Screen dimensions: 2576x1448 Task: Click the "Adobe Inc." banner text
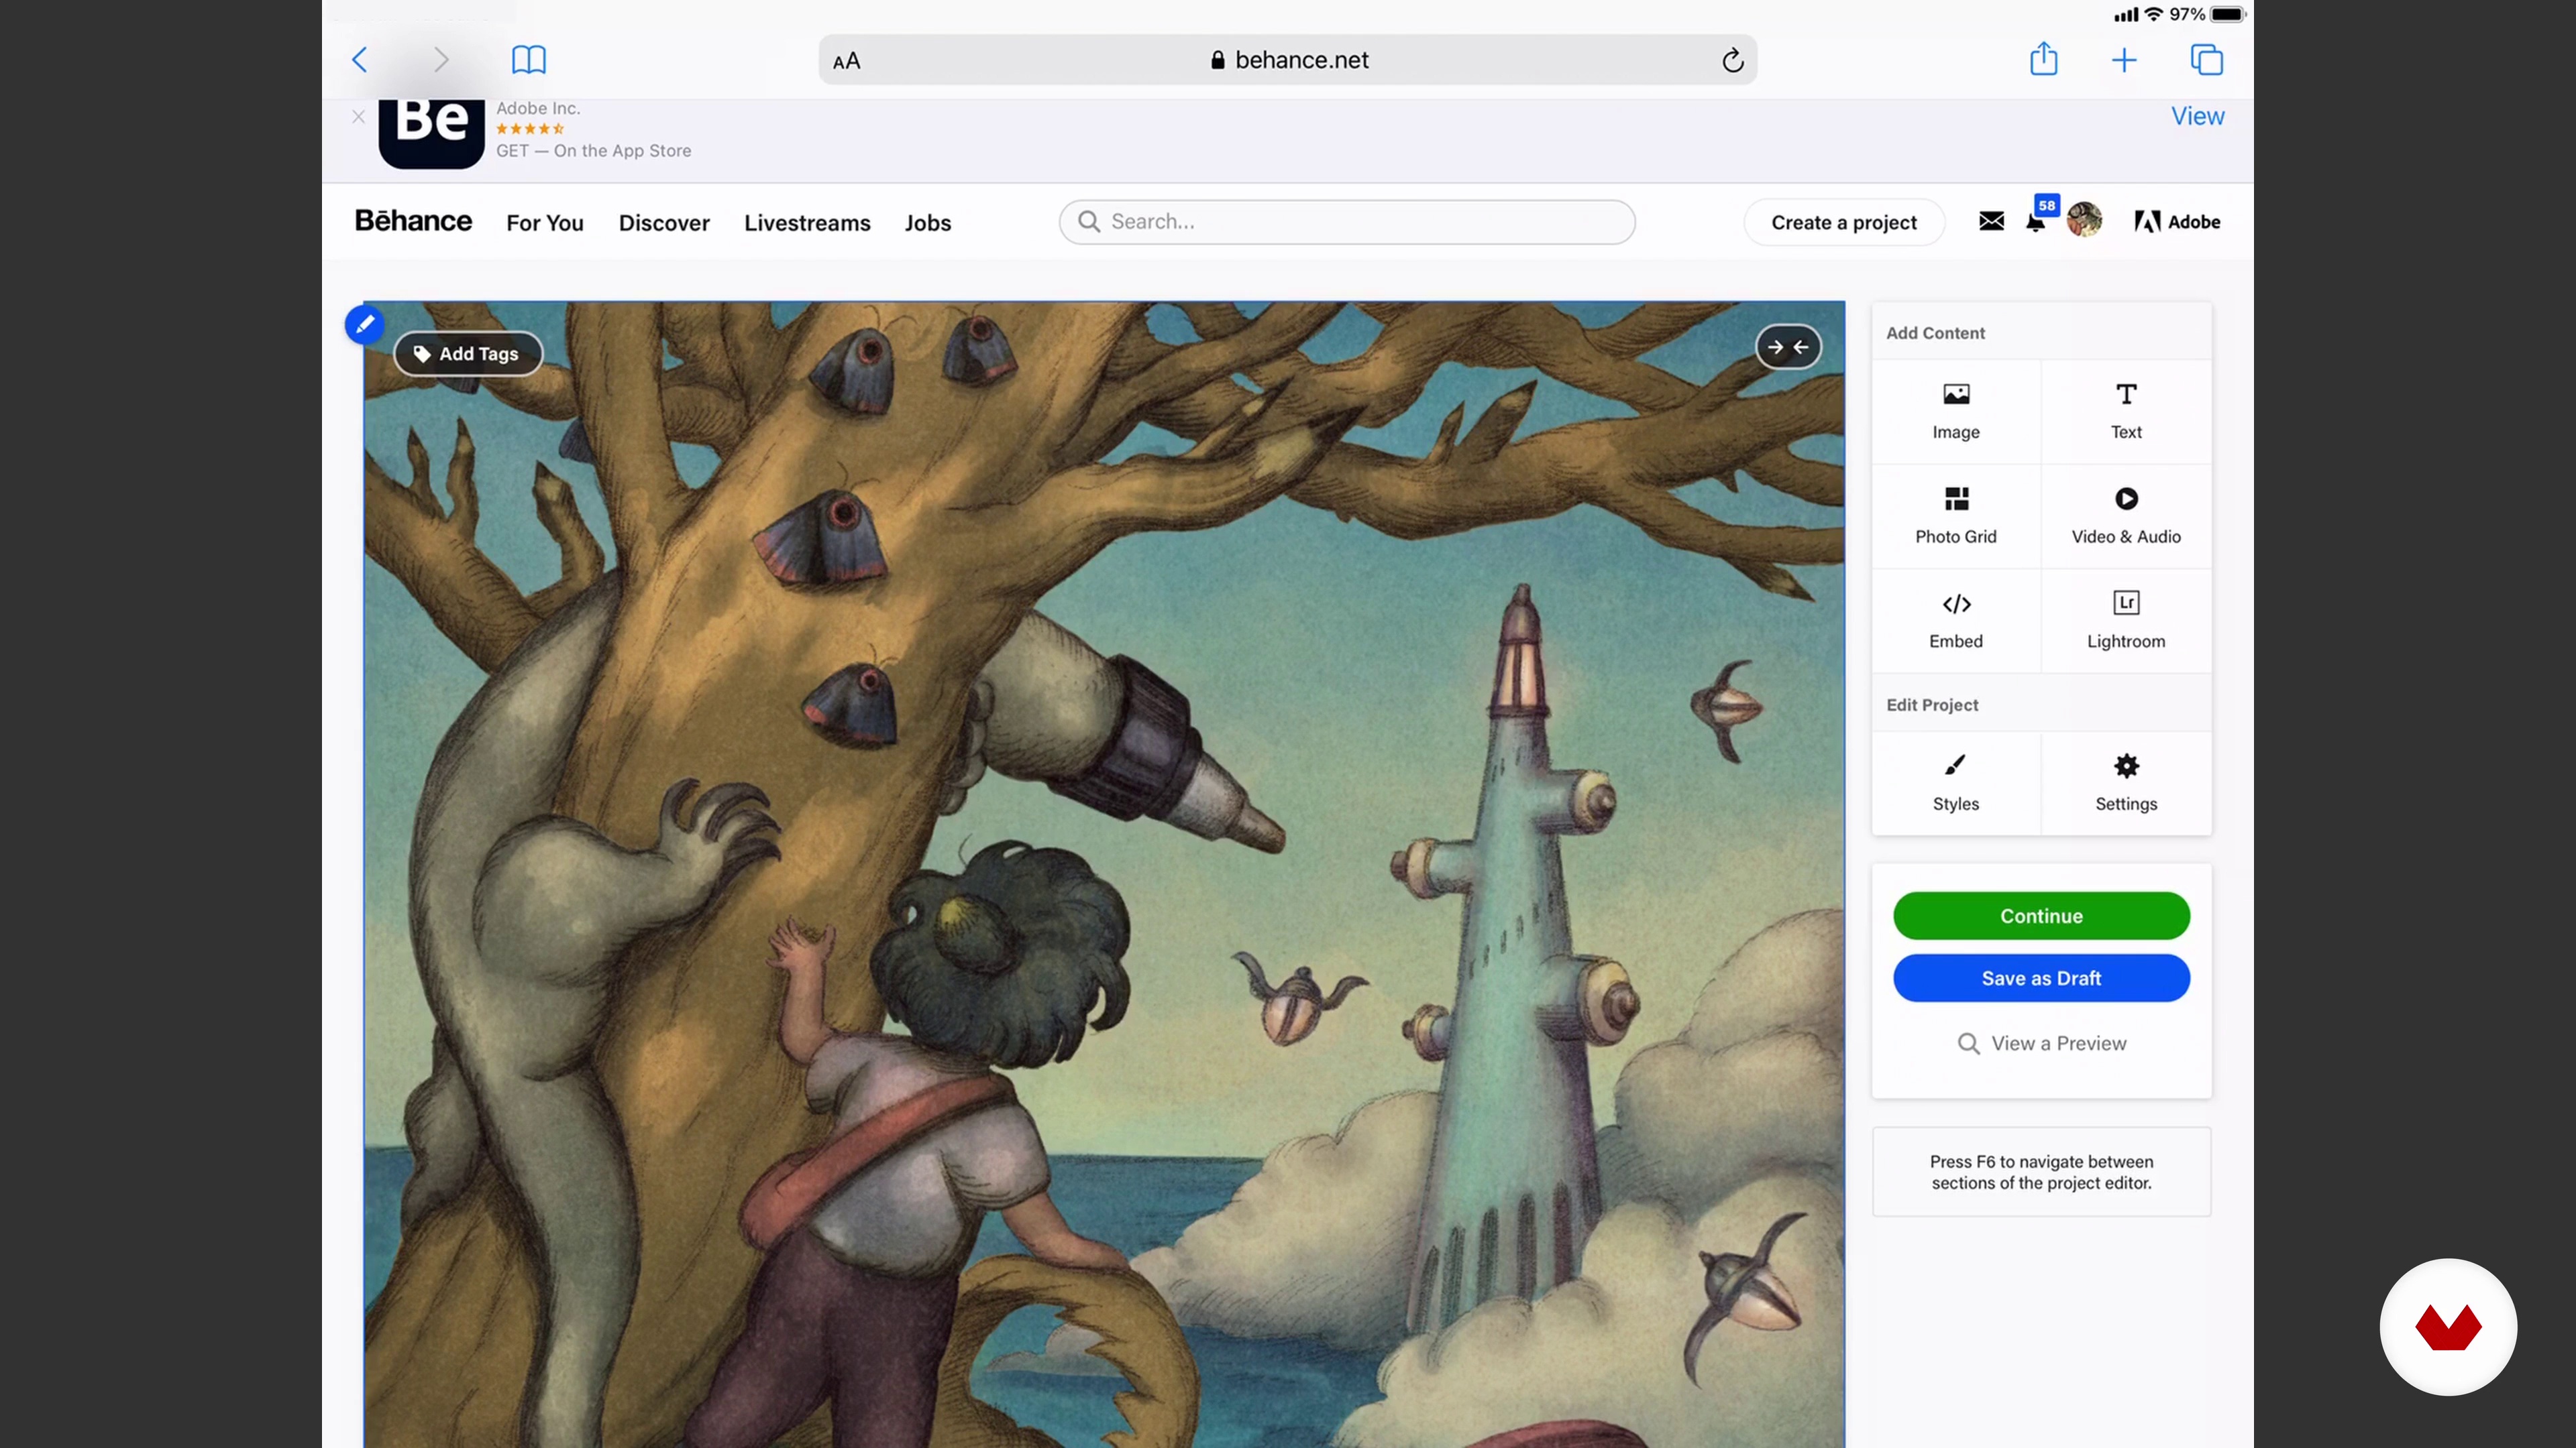coord(538,108)
